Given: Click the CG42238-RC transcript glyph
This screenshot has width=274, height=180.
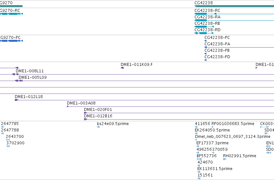Looking at the screenshot, I should point(234,14).
